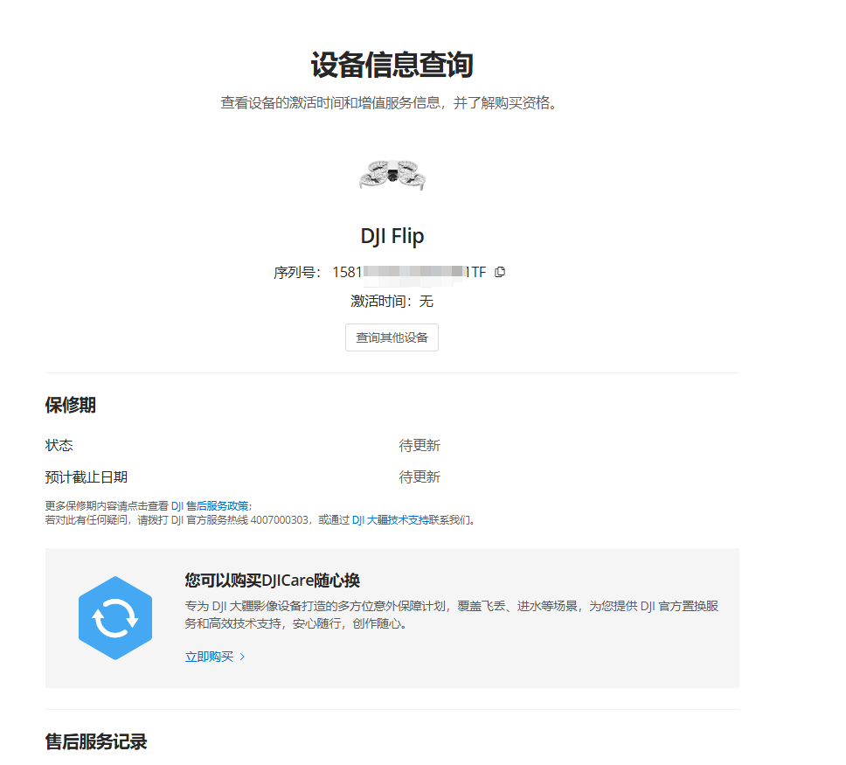Click the 立即购买 link
This screenshot has height=765, width=846.
[x=209, y=657]
